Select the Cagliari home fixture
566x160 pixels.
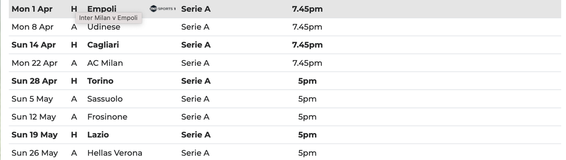pyautogui.click(x=103, y=45)
